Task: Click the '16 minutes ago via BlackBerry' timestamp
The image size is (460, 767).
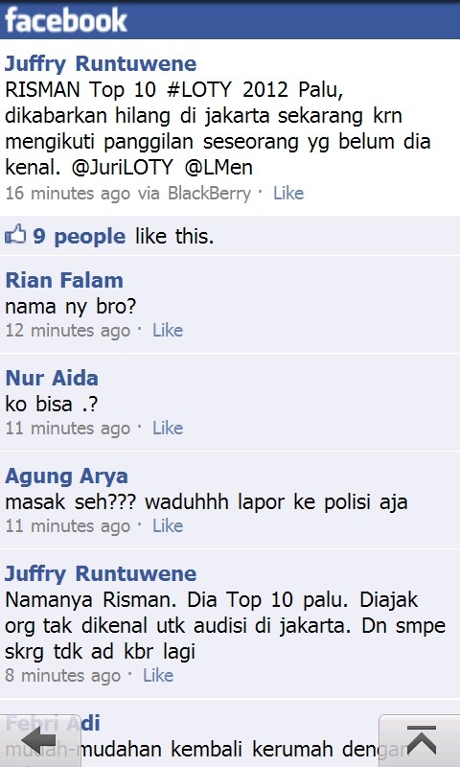Action: tap(128, 194)
